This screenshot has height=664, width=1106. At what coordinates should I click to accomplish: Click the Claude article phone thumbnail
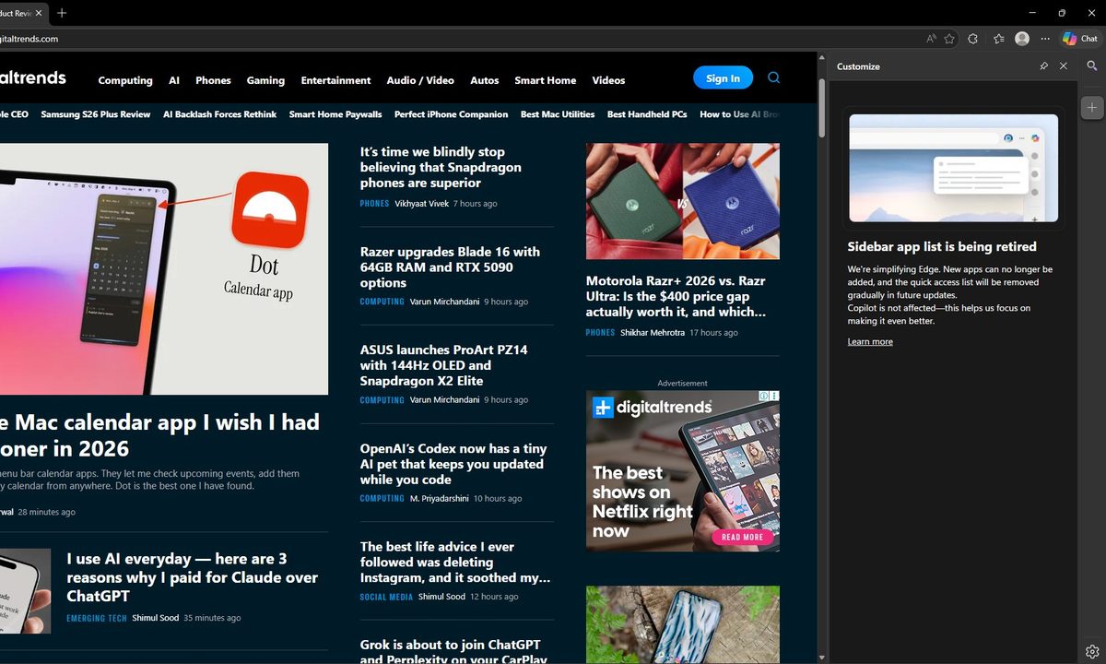(25, 591)
